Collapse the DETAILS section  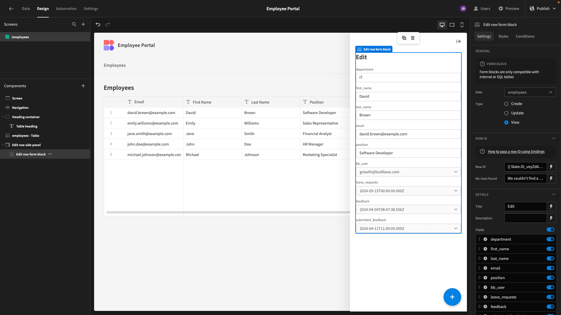pos(554,195)
